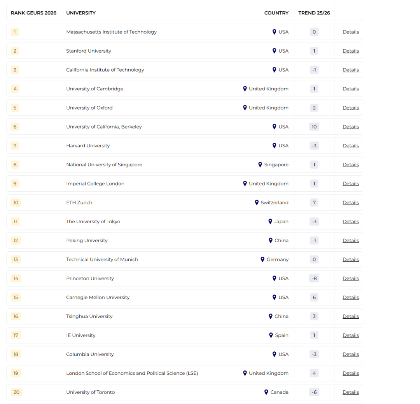Click the pin icon in University of Oxford's row
The image size is (420, 404).
click(245, 108)
